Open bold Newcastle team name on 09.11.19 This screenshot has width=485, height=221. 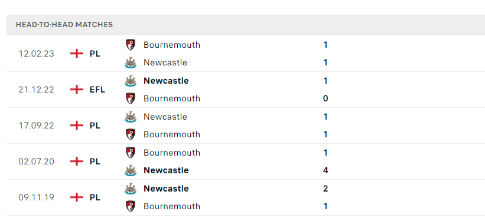click(166, 188)
